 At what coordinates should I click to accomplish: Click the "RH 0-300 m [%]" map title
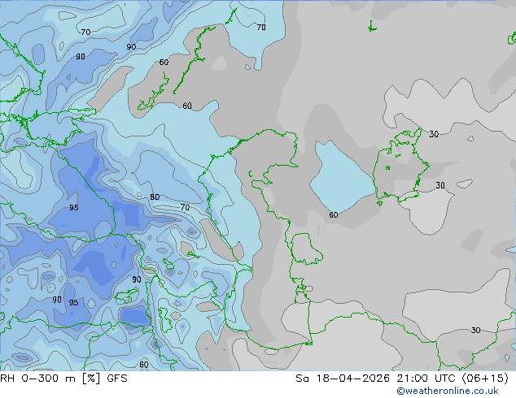(50, 379)
